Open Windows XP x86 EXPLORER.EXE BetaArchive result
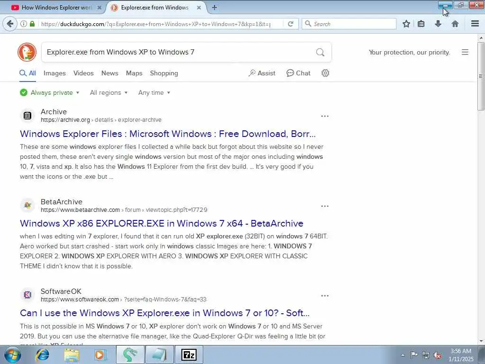Screen dimensions: 485x364 pyautogui.click(x=162, y=223)
